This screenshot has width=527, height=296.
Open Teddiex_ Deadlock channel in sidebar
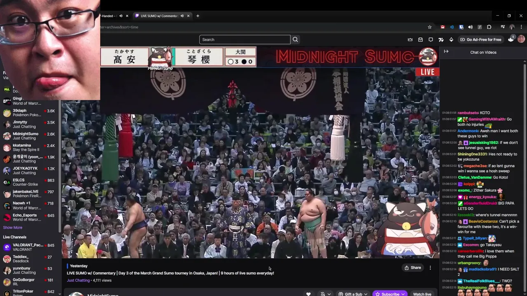pos(30,259)
